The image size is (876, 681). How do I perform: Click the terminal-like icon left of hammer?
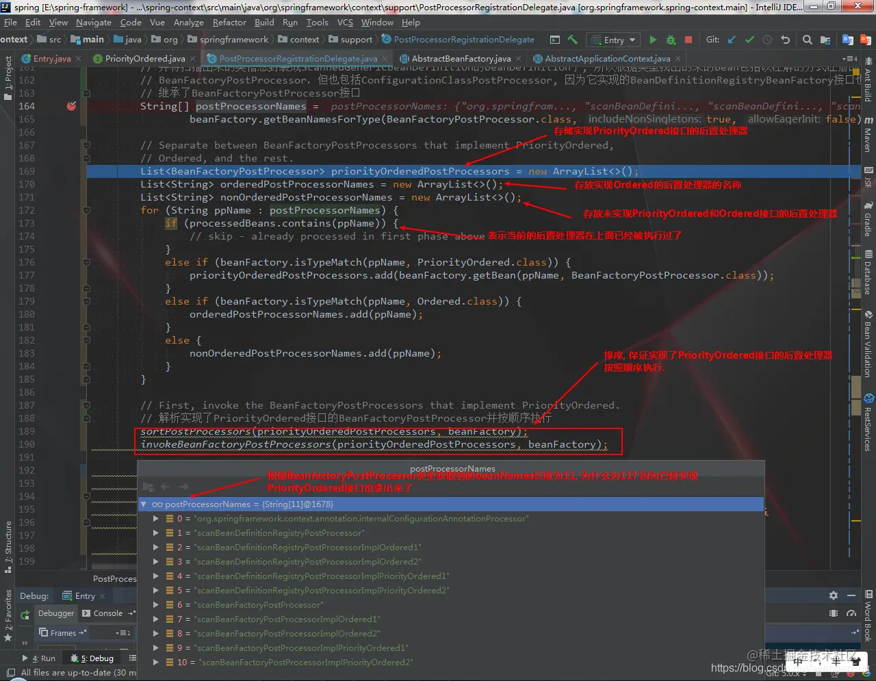click(555, 40)
